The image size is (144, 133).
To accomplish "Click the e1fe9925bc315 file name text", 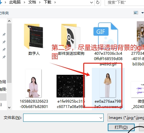I will [71, 104].
